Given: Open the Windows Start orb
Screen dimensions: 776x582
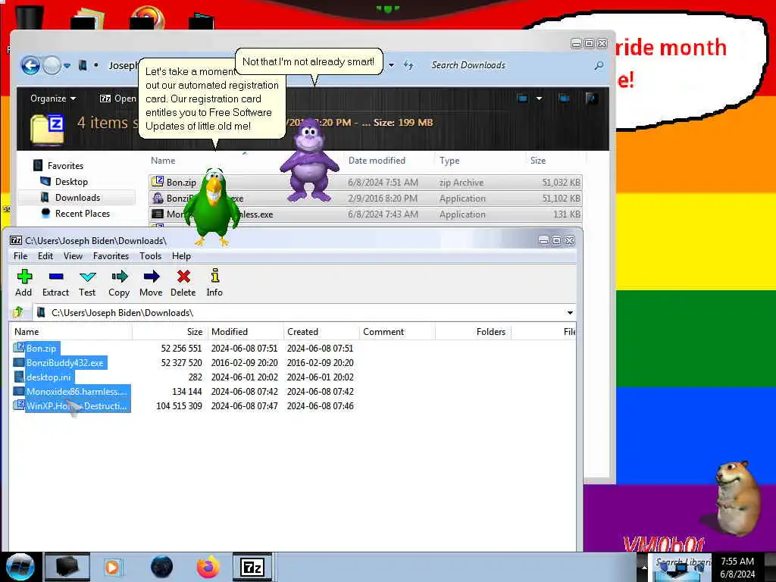Looking at the screenshot, I should pyautogui.click(x=20, y=567).
